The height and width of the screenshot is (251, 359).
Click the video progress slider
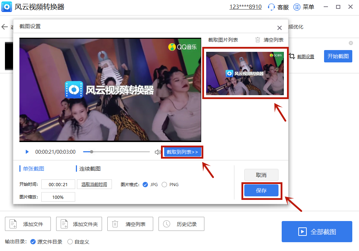click(x=116, y=152)
